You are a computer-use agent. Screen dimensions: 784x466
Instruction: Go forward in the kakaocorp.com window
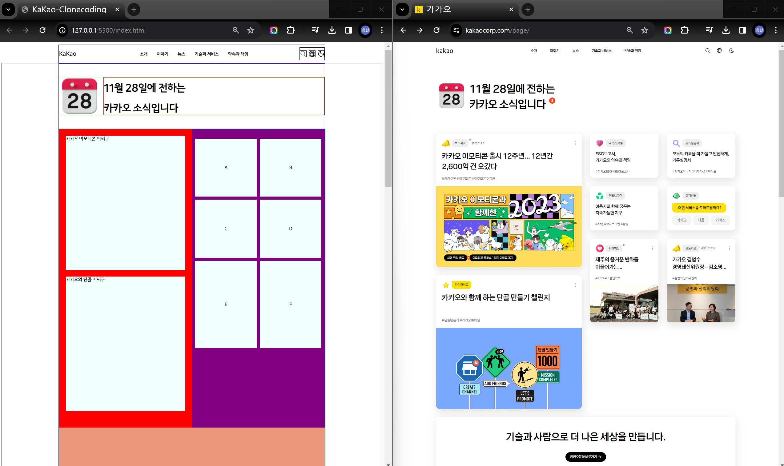tap(420, 30)
